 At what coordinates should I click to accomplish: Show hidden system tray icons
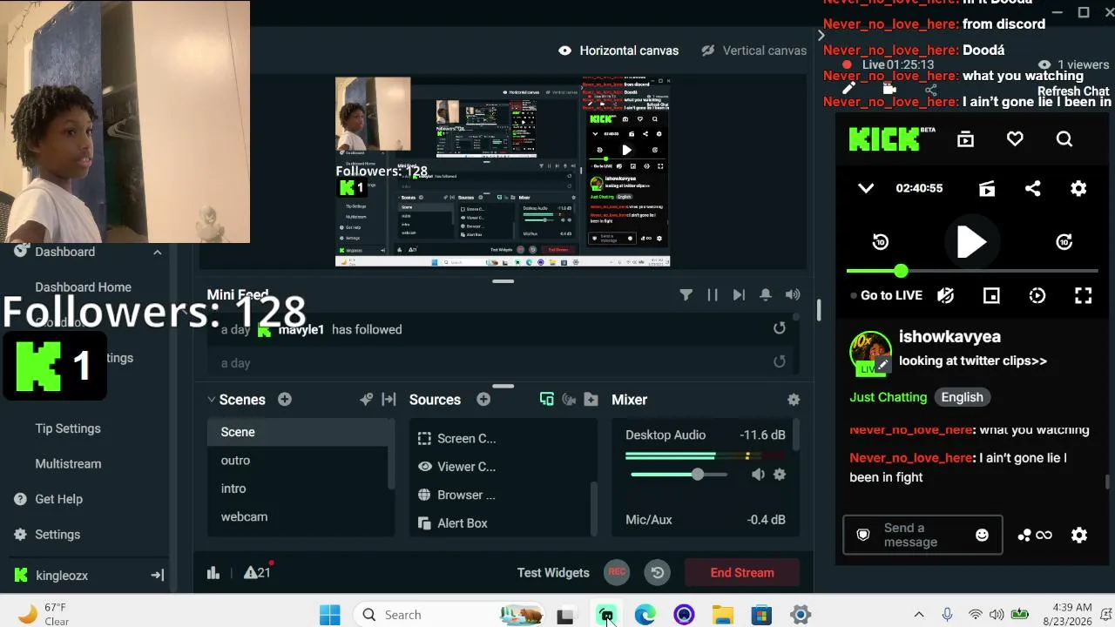[x=918, y=615]
